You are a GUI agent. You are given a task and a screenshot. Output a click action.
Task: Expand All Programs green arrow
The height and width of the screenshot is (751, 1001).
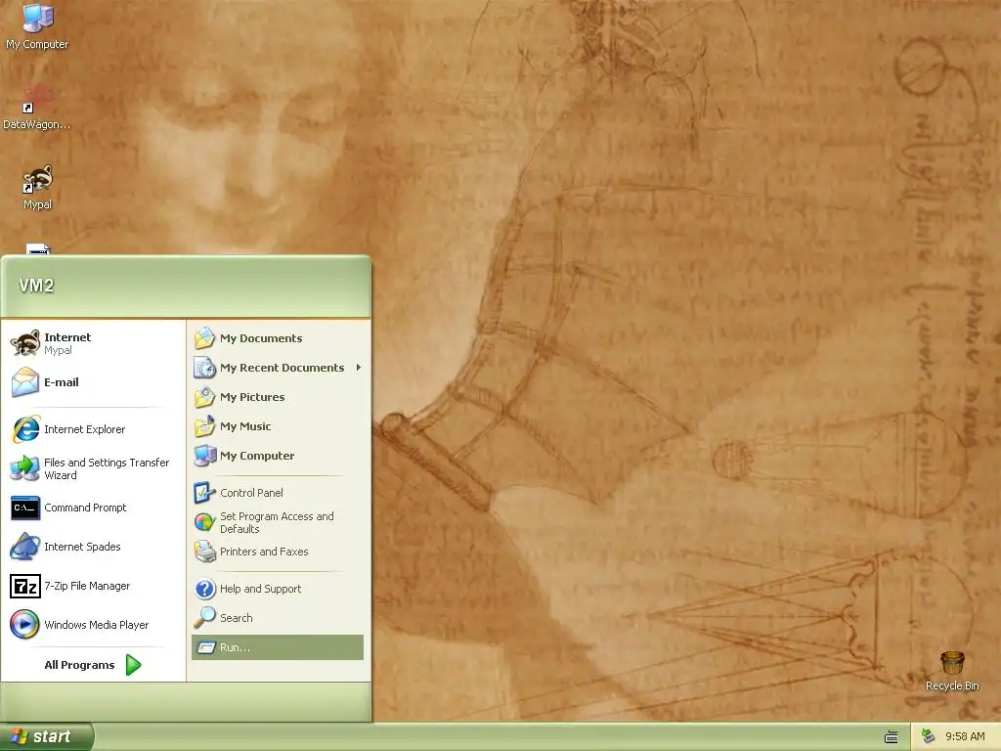click(133, 665)
